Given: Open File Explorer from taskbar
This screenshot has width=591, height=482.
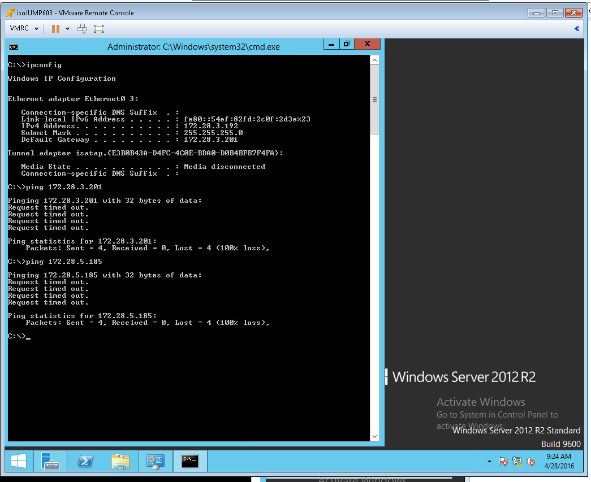Looking at the screenshot, I should [x=120, y=461].
